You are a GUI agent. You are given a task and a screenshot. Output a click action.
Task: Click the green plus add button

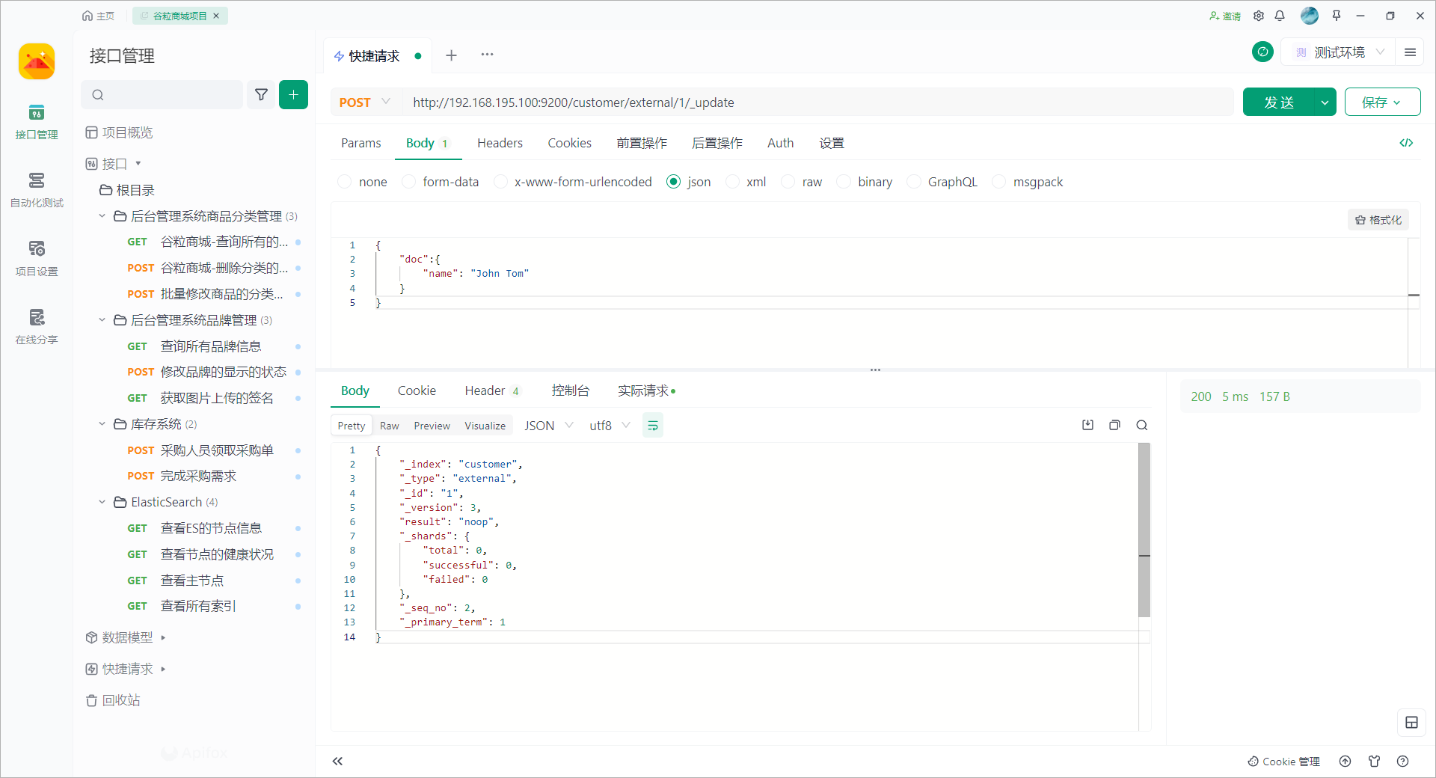[293, 94]
